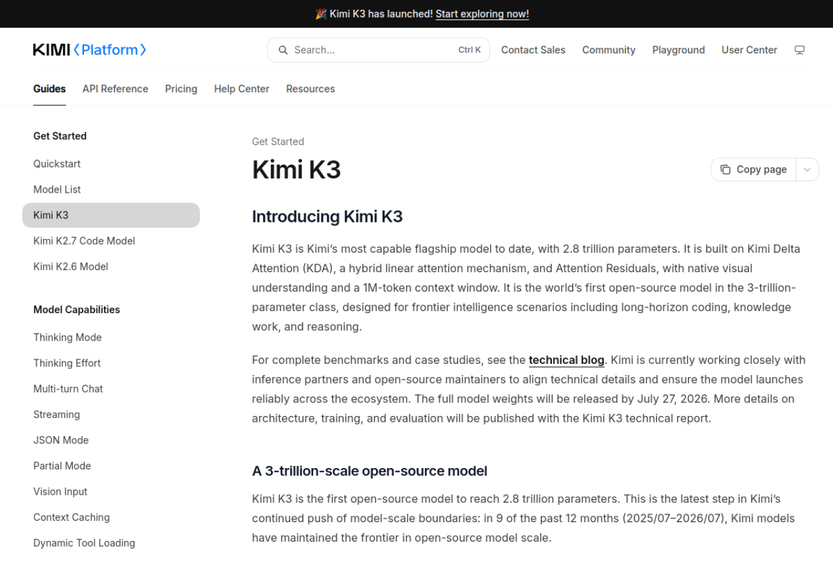The height and width of the screenshot is (569, 833).
Task: Switch to the API Reference tab
Action: click(115, 89)
